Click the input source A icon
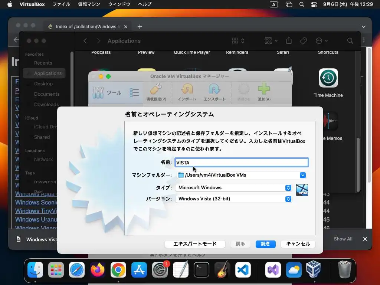Screen dimensions: 380x285 coord(273,4)
